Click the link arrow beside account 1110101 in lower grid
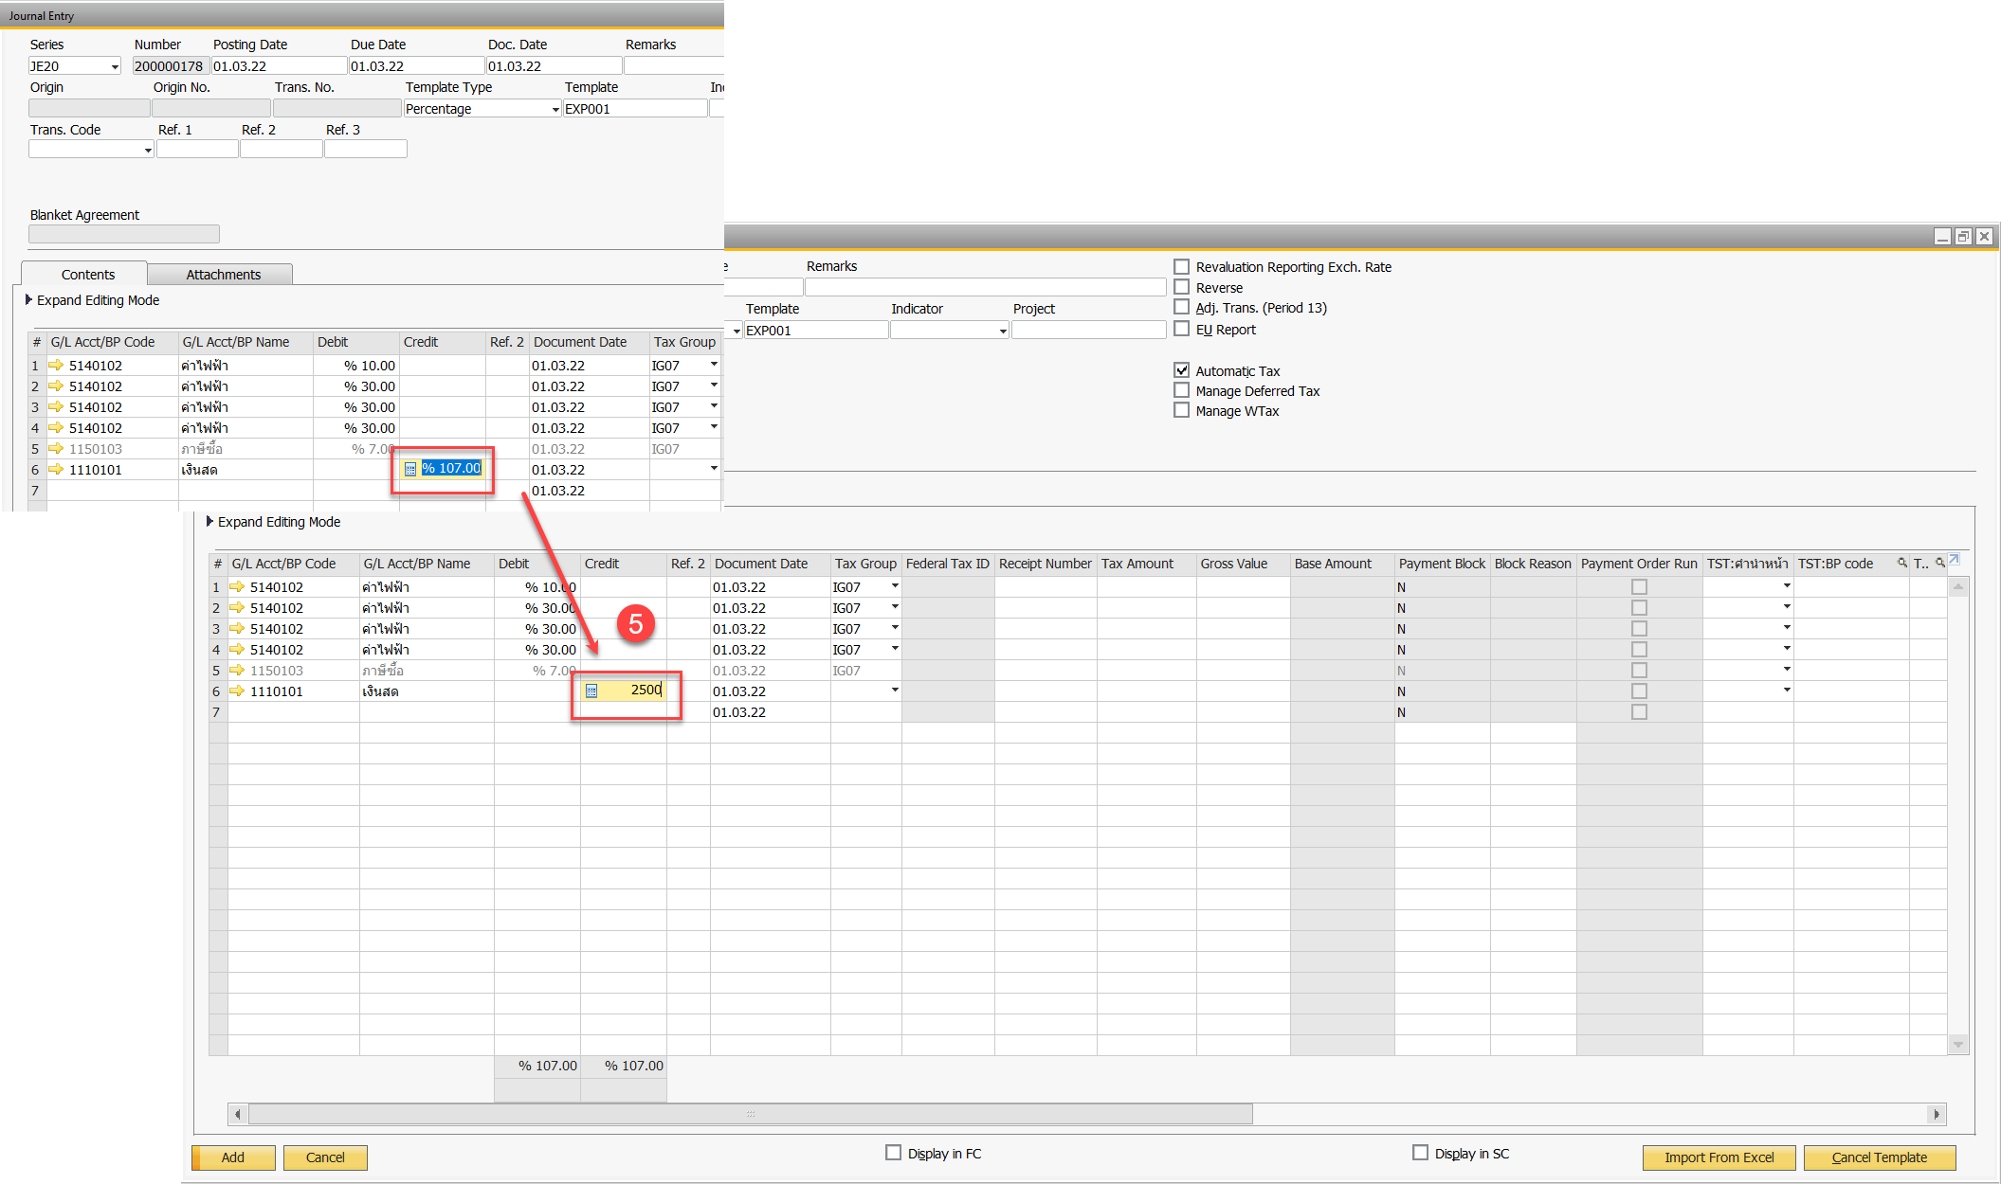Image resolution: width=2001 pixels, height=1184 pixels. (237, 691)
